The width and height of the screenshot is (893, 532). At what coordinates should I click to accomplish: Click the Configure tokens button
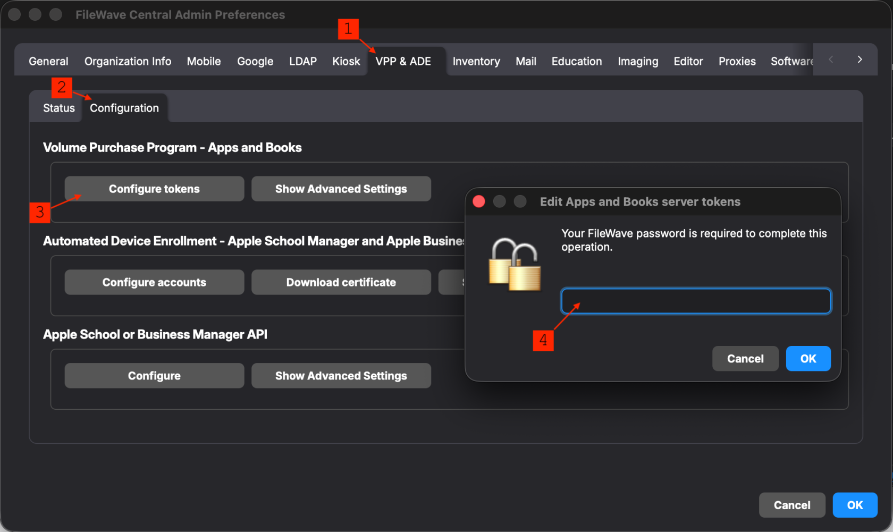[154, 189]
